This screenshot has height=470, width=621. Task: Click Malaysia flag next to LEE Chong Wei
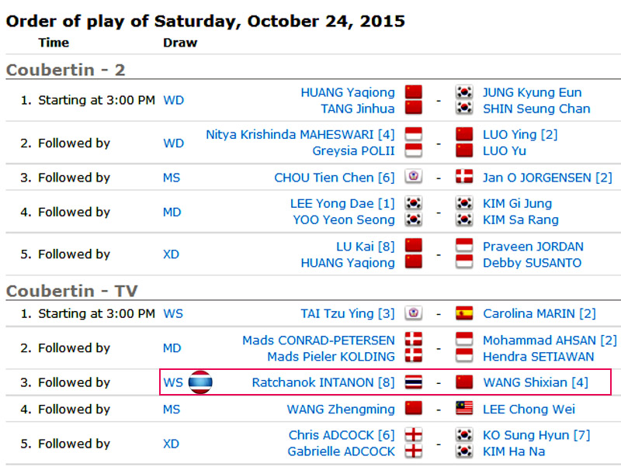point(464,408)
